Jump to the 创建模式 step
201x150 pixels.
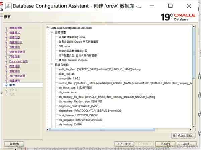tap(14, 33)
